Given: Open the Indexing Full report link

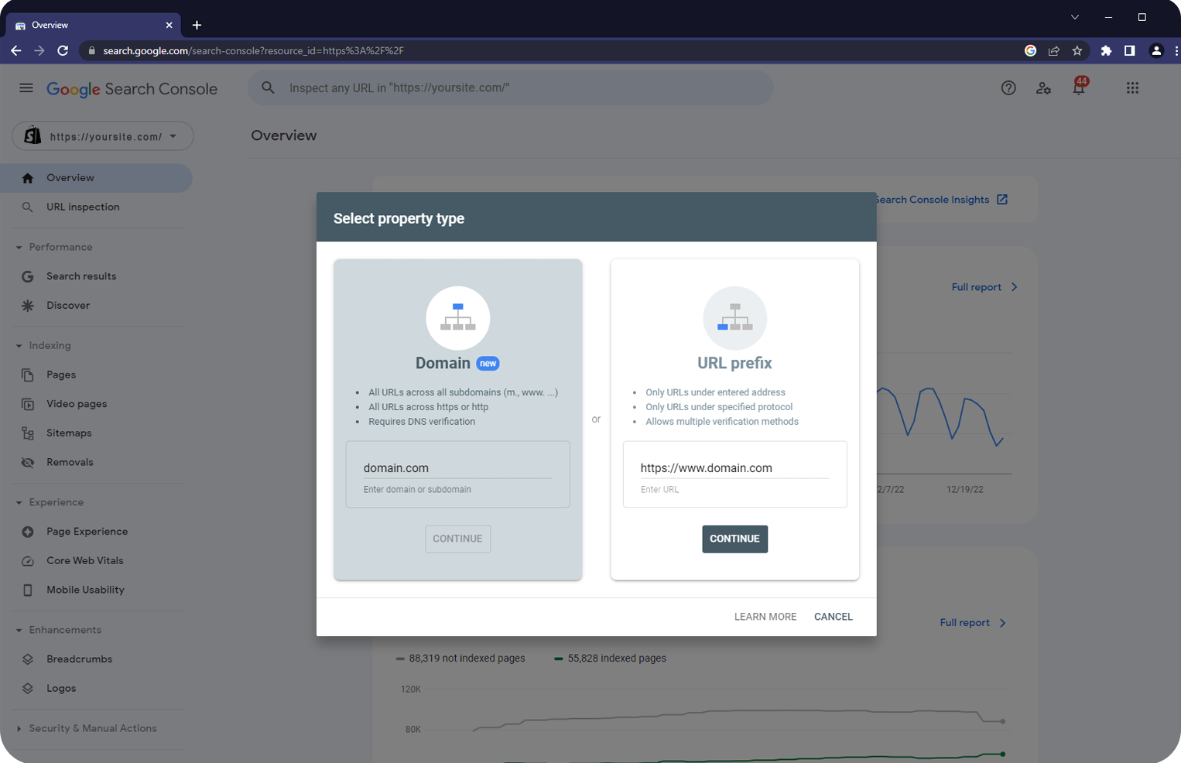Looking at the screenshot, I should pos(974,623).
